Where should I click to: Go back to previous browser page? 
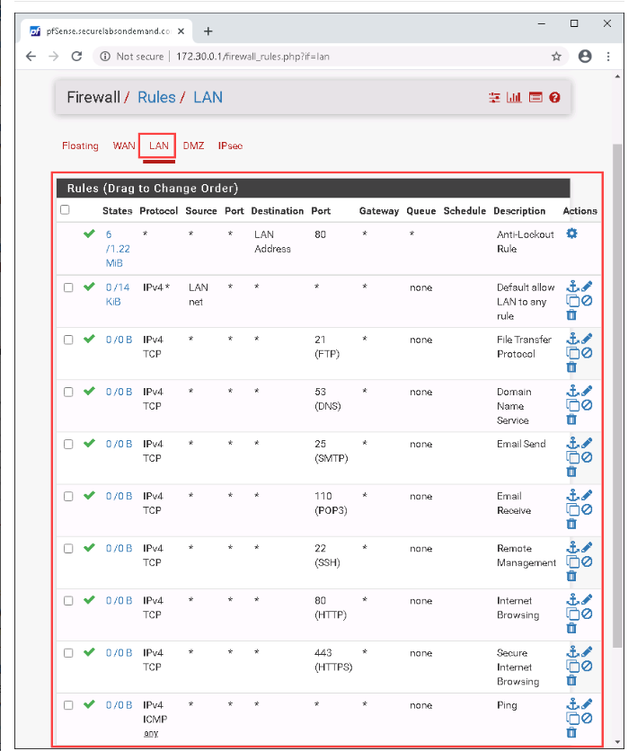pos(31,57)
